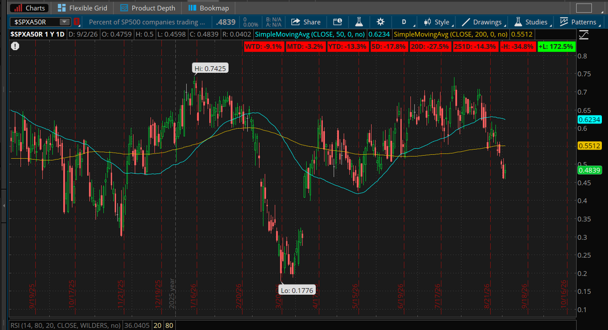Click the Share button
The width and height of the screenshot is (608, 330).
pos(306,22)
